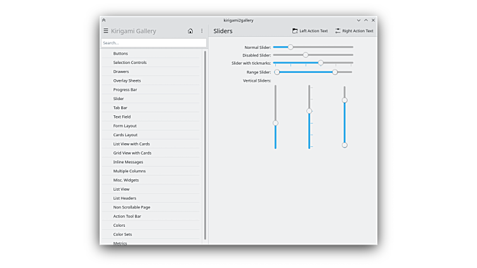
Task: Click the sidebar list vertical scrollbar
Action: pyautogui.click(x=205, y=144)
